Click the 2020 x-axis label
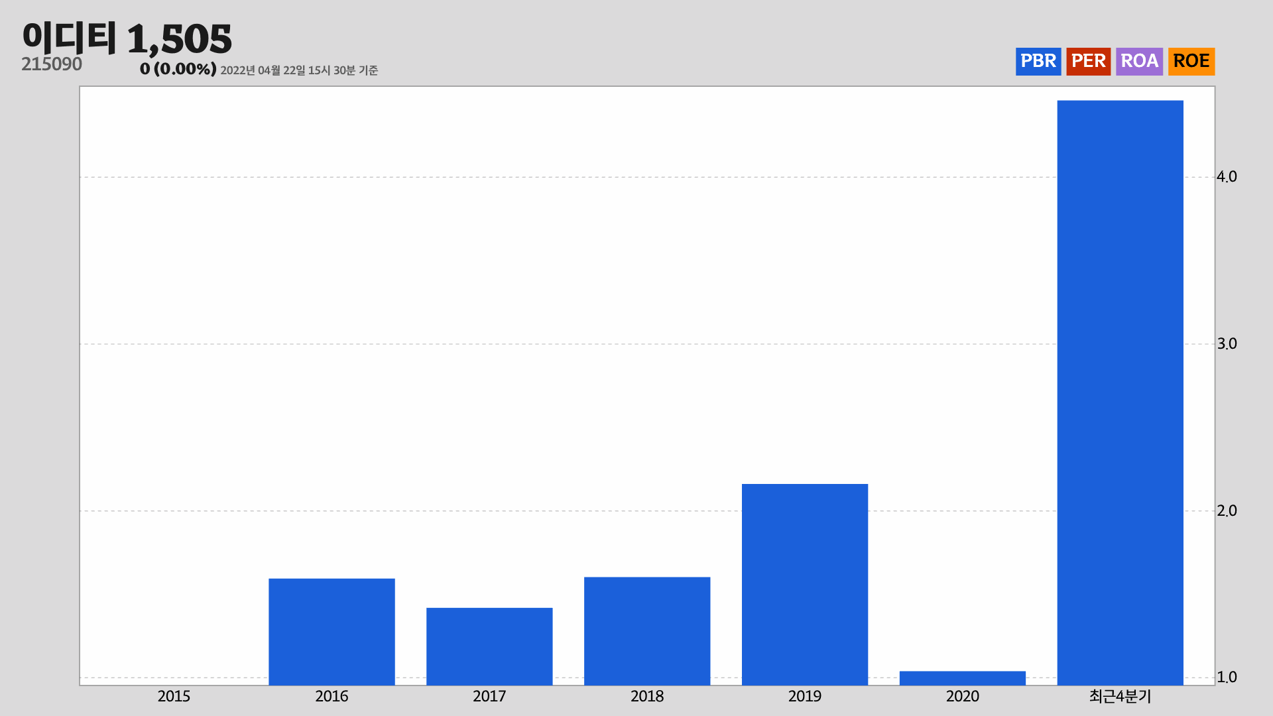 (x=963, y=696)
